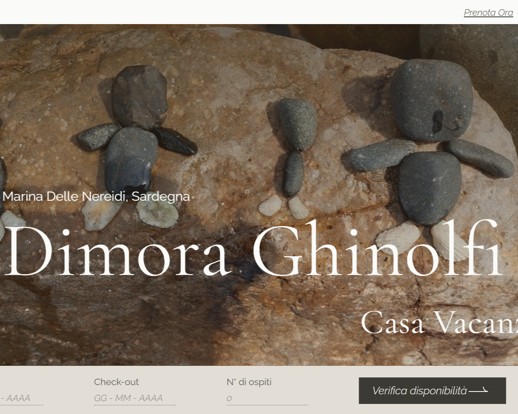518x414 pixels.
Task: Select the N° di ospiti input
Action: click(x=267, y=398)
